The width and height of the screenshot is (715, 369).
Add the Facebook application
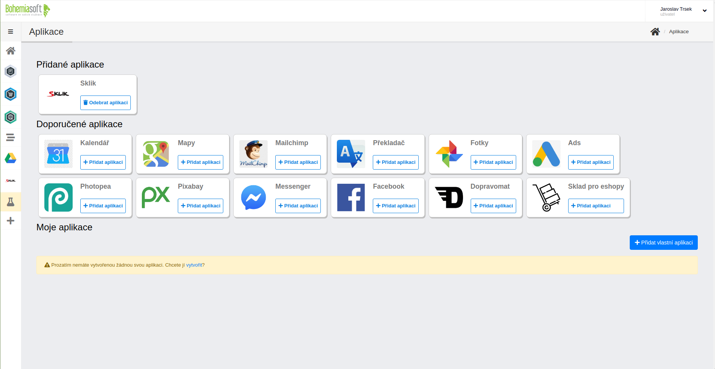coord(396,206)
